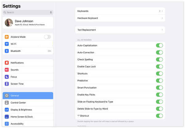
Task: Disable Delete Slide-to-Type by Word
Action: click(159, 109)
